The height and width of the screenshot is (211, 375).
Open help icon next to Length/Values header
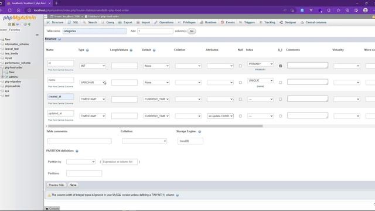point(131,50)
